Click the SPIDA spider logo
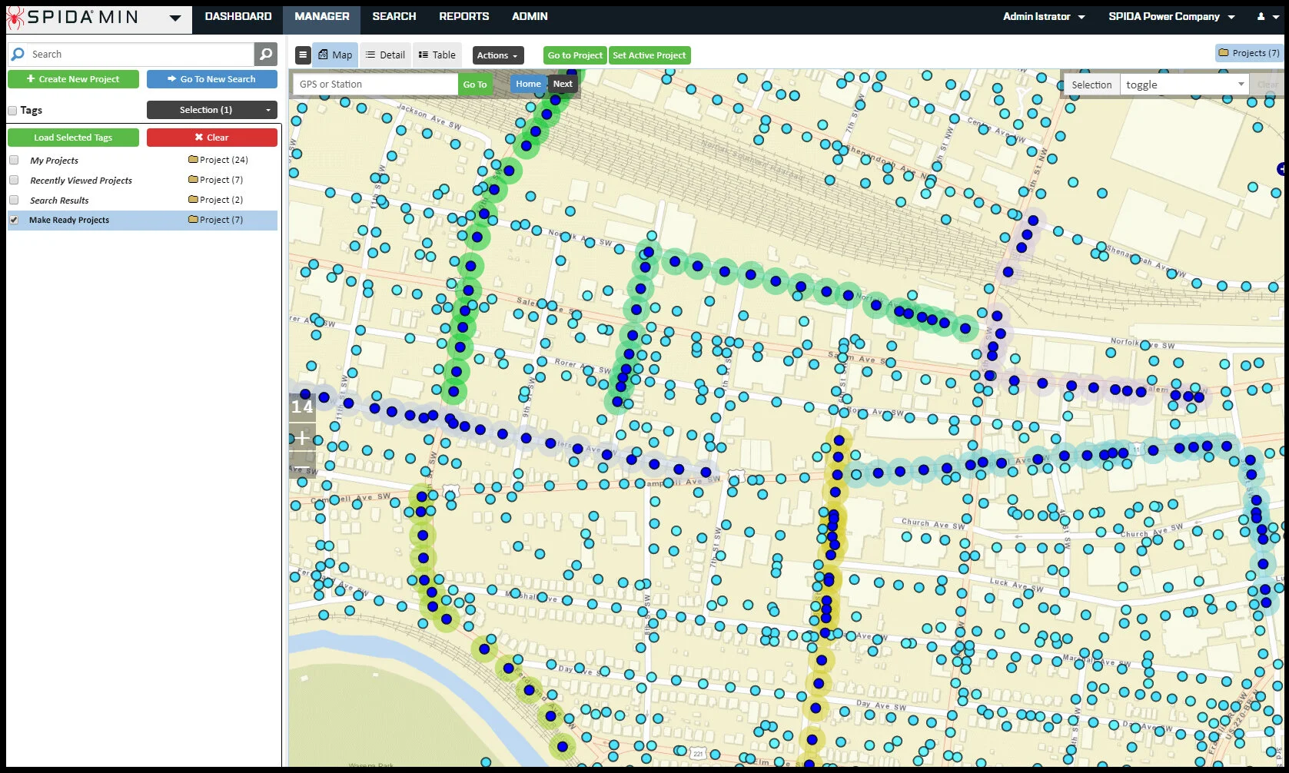The height and width of the screenshot is (773, 1289). click(15, 17)
